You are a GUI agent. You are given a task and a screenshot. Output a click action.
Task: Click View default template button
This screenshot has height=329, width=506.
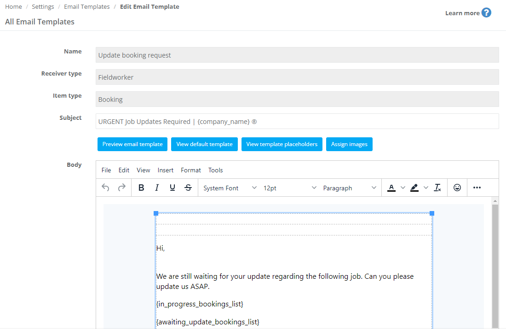pyautogui.click(x=204, y=144)
